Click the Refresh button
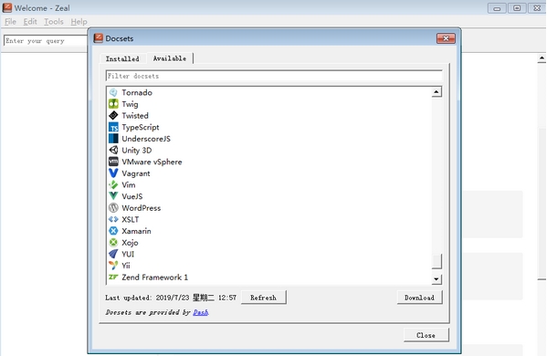 click(263, 298)
